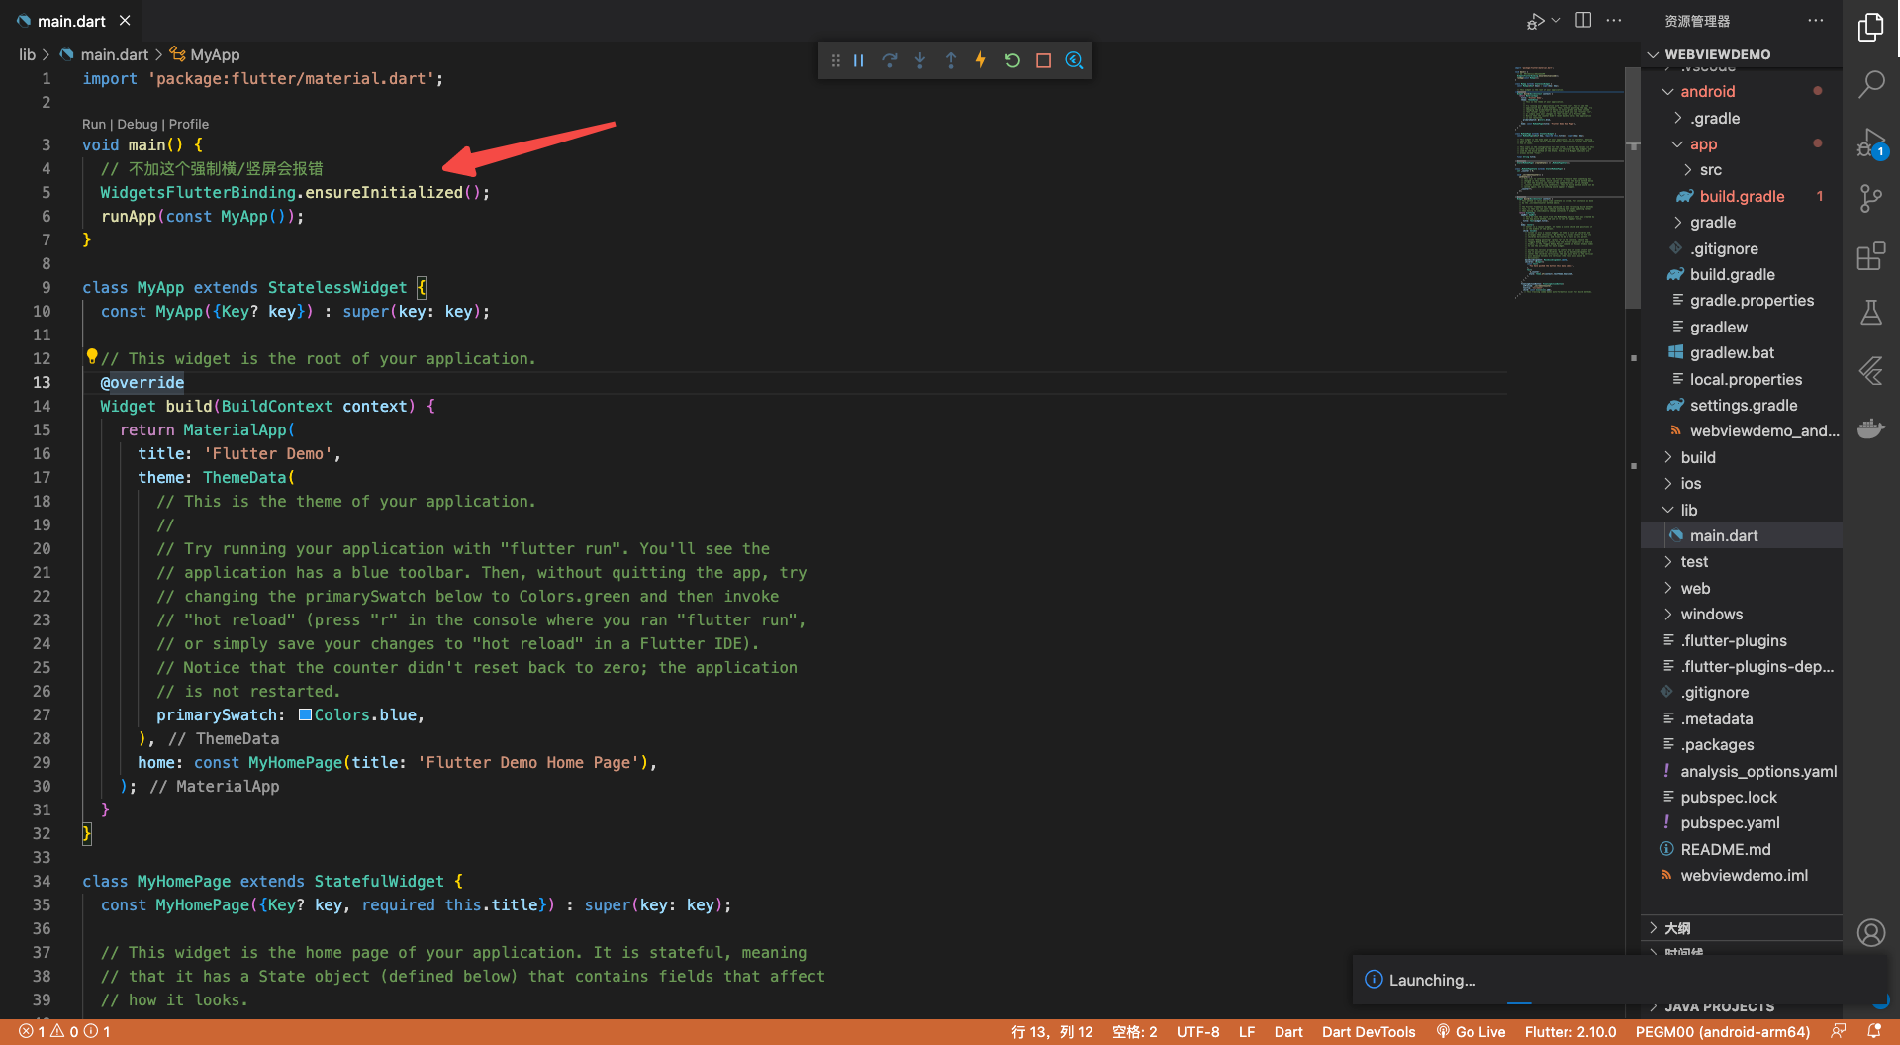This screenshot has height=1045, width=1900.
Task: Click the Step Out debug button
Action: [x=951, y=60]
